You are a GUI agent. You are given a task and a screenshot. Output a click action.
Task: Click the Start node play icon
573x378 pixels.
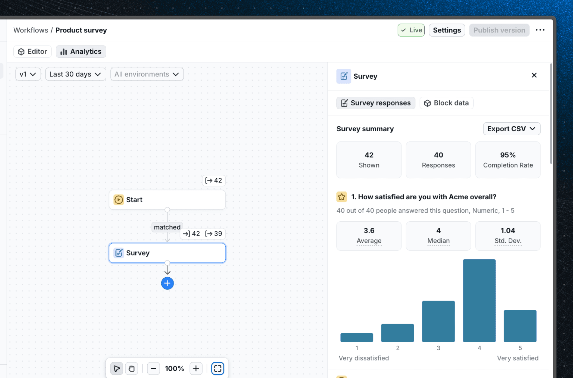tap(118, 200)
